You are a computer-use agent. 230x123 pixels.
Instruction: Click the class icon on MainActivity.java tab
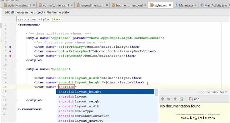coord(202,5)
